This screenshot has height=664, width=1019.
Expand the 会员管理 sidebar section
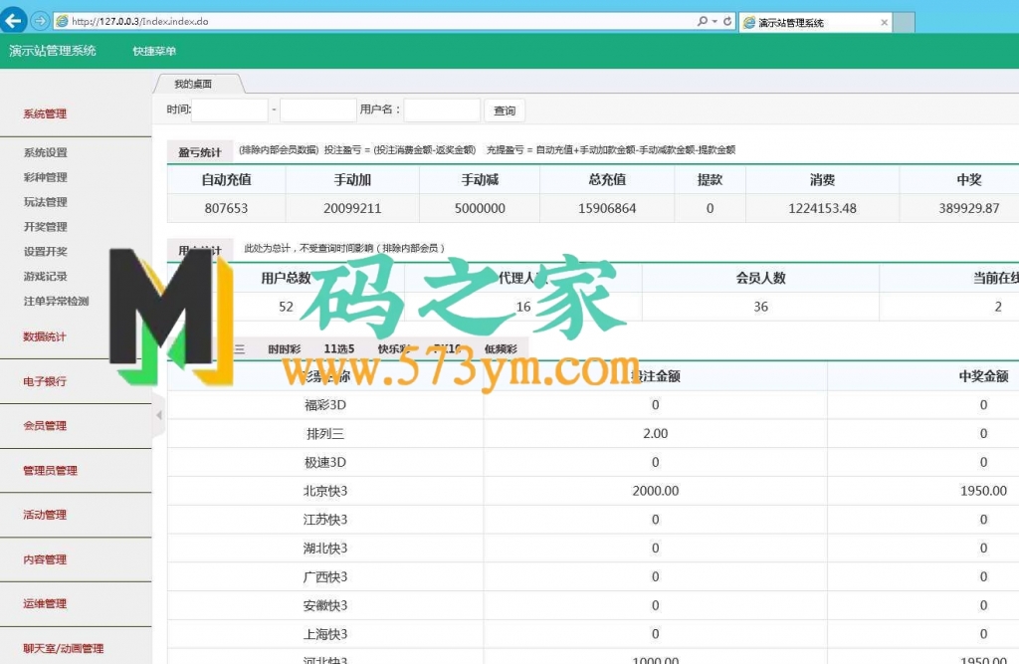pyautogui.click(x=44, y=426)
